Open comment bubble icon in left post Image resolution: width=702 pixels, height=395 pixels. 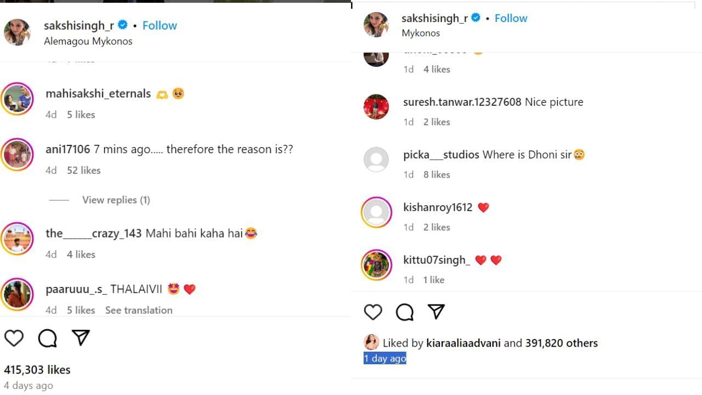[x=48, y=338]
